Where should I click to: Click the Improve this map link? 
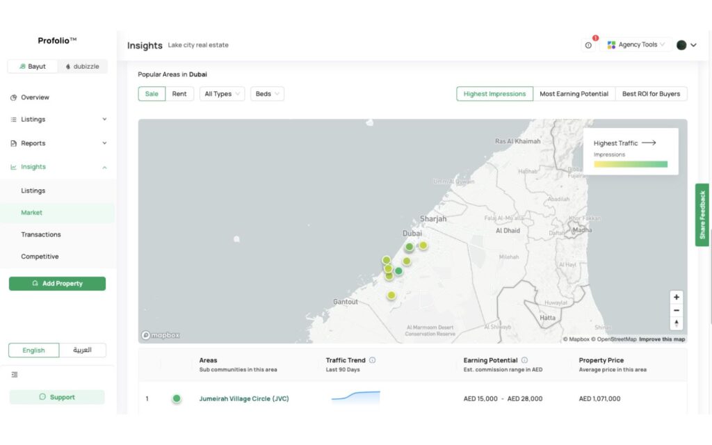(662, 339)
